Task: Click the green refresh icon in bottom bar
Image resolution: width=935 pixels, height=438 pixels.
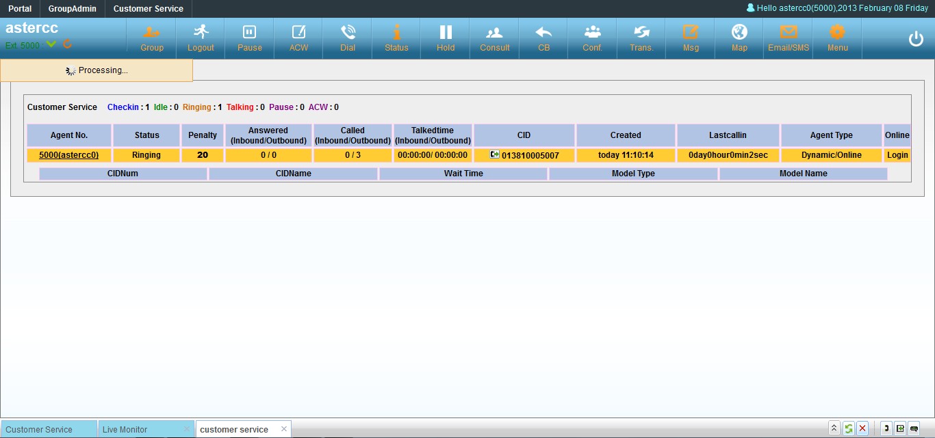Action: pos(849,428)
